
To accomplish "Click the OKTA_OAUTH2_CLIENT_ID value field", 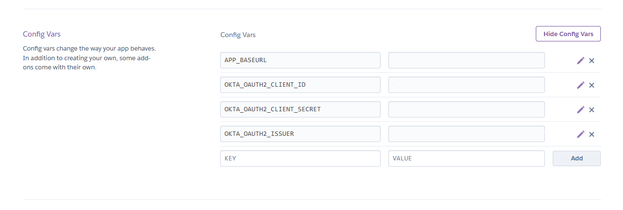I will click(466, 85).
